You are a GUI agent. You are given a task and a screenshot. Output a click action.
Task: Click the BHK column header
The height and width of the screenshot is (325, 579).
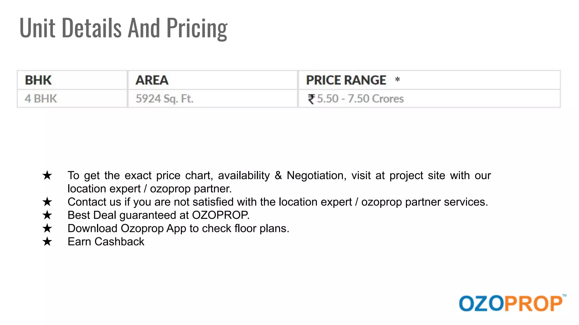(38, 80)
